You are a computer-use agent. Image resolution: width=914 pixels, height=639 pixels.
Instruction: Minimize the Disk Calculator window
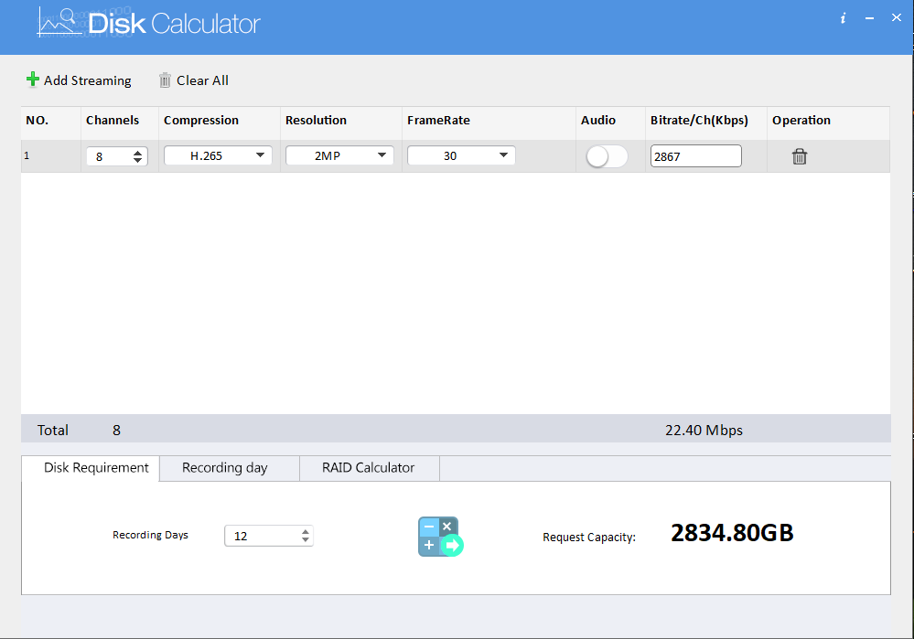pos(870,18)
